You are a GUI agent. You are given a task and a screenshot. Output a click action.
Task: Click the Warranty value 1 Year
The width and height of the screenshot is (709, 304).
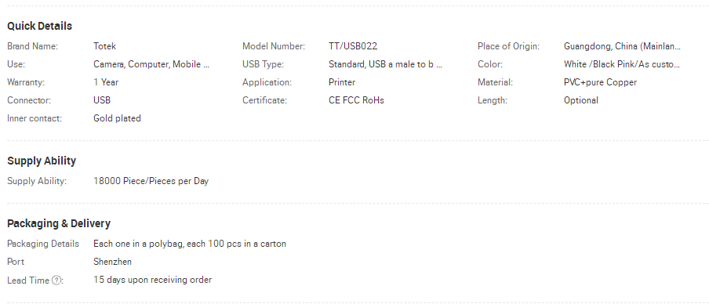click(x=106, y=82)
